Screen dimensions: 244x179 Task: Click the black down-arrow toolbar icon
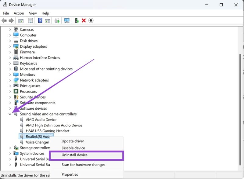click(91, 20)
